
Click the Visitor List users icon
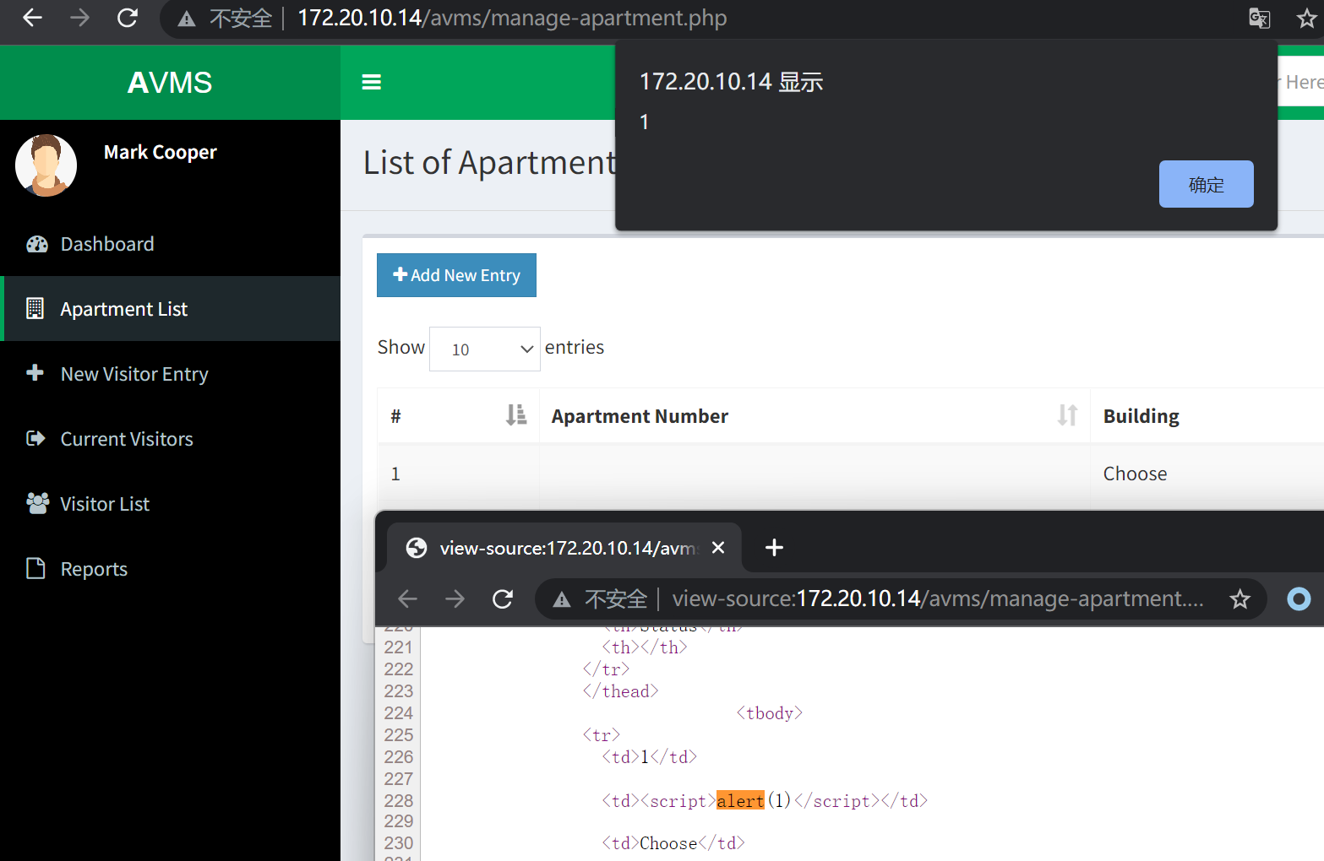[37, 503]
